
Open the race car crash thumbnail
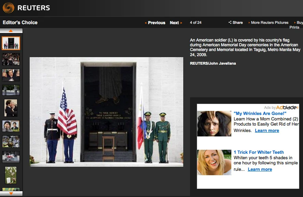(x=11, y=157)
